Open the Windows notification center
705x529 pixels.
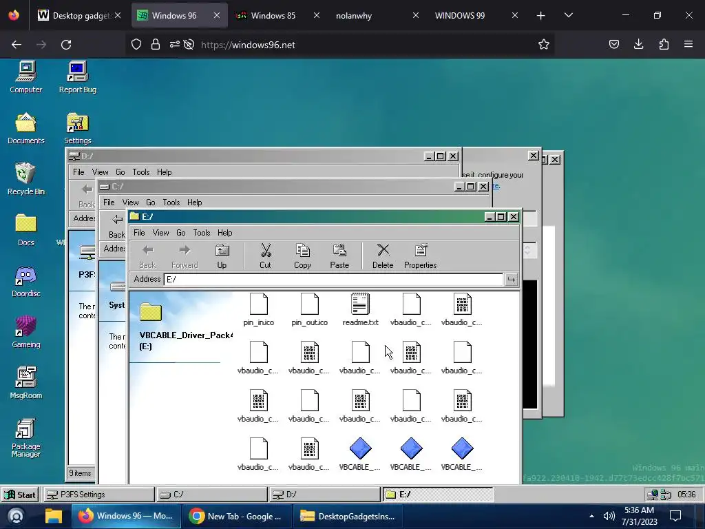(x=675, y=516)
